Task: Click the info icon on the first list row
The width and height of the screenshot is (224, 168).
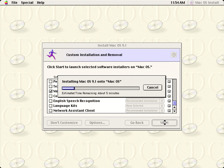Action: click(169, 82)
